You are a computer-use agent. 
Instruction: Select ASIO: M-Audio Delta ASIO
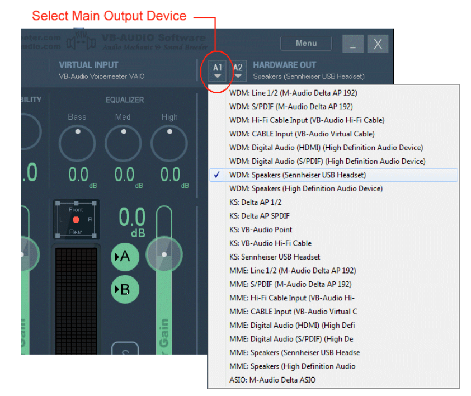333,380
